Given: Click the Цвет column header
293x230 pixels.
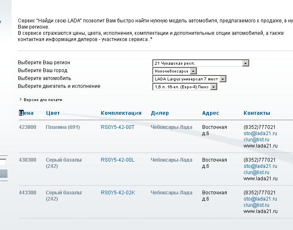Looking at the screenshot, I should [x=53, y=113].
